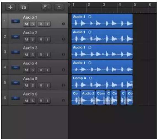
Task: Click the Audio 1 track pan knob
Action: [63, 24]
